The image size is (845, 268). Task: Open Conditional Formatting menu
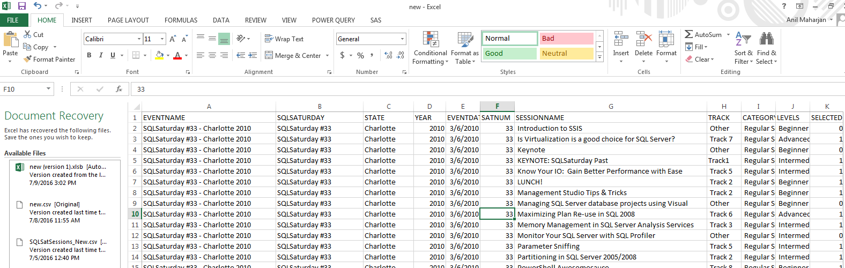pyautogui.click(x=430, y=48)
